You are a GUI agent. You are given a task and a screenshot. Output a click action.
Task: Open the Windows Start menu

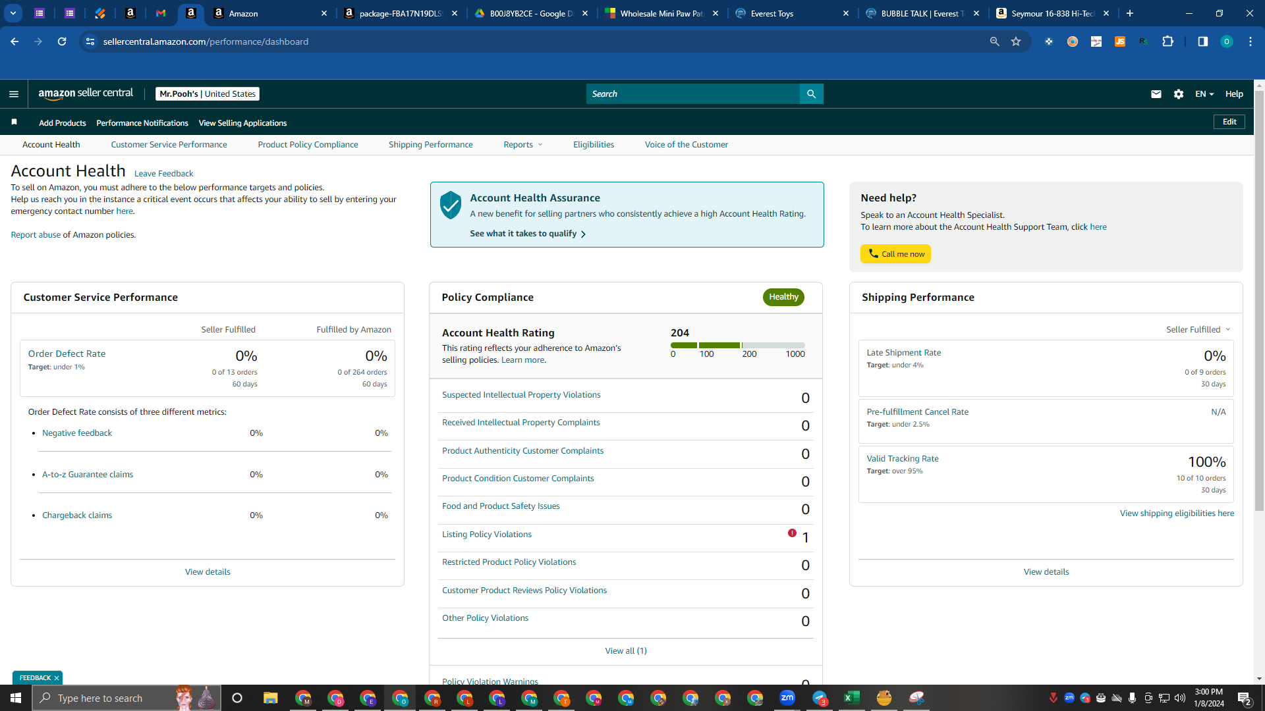tap(16, 698)
